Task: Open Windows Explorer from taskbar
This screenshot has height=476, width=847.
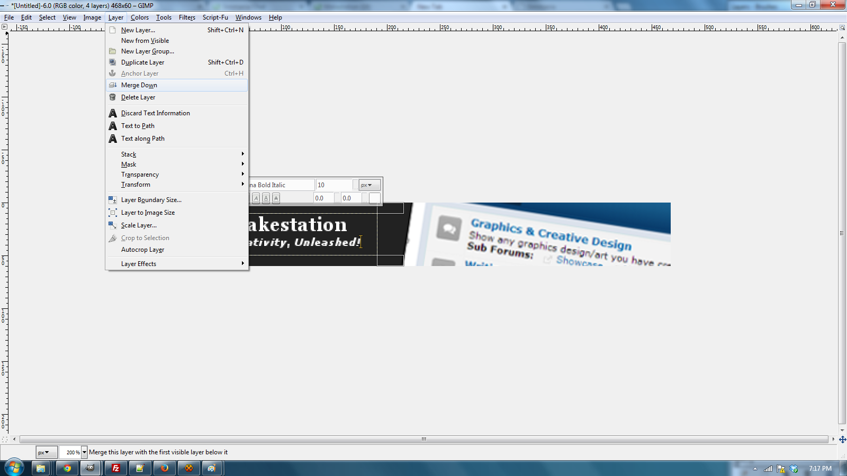Action: click(x=41, y=468)
